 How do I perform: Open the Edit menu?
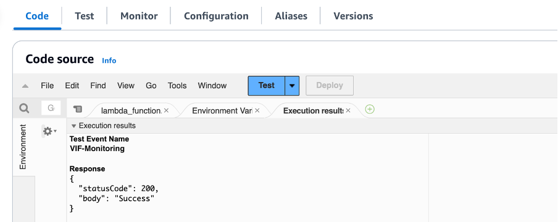pyautogui.click(x=72, y=86)
